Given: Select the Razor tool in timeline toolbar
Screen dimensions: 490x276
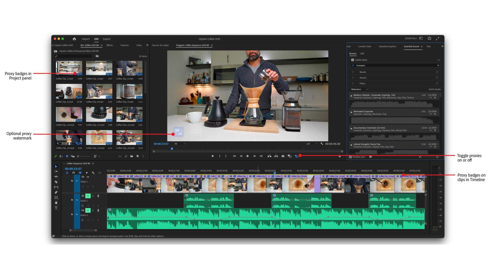Looking at the screenshot, I should [56, 182].
